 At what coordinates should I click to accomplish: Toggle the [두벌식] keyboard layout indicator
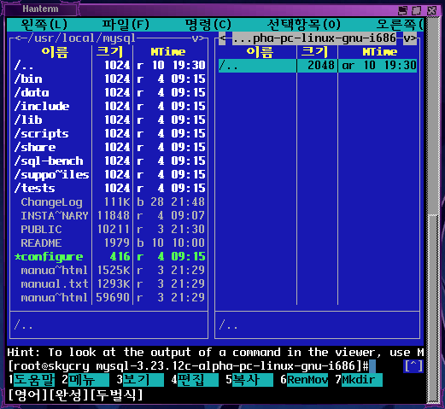(x=117, y=395)
